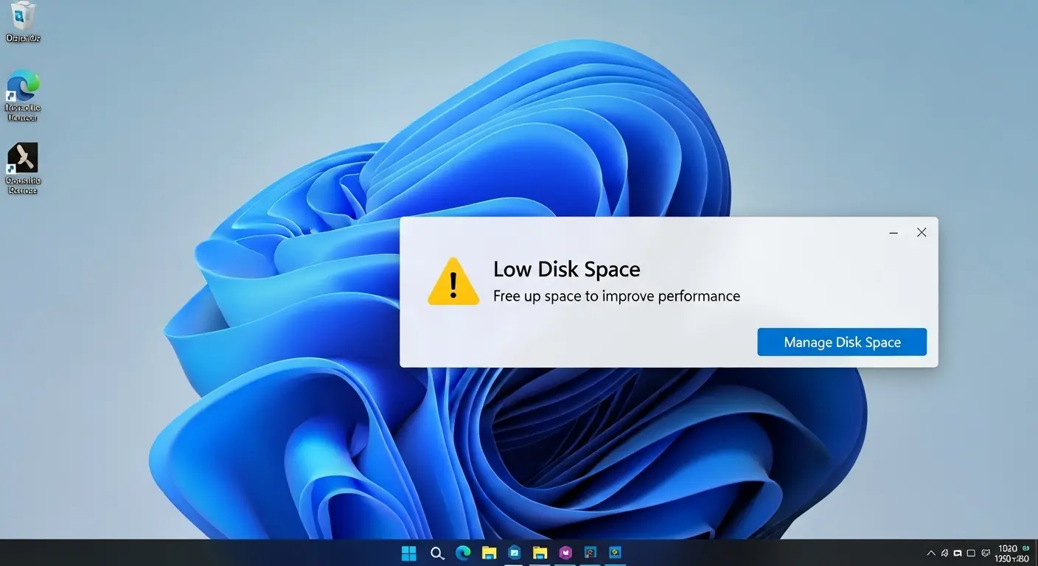
Task: Launch Microsoft Edge from the taskbar
Action: click(x=463, y=553)
